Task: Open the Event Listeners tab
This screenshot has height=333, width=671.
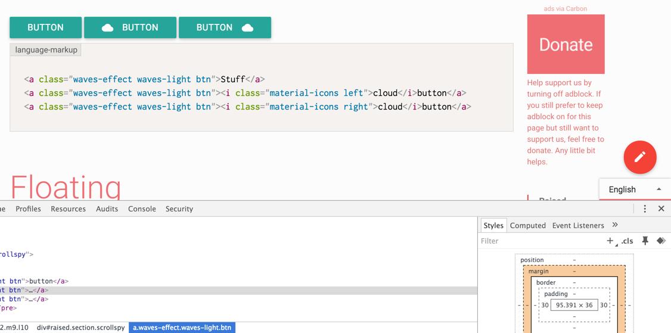Action: pyautogui.click(x=577, y=226)
